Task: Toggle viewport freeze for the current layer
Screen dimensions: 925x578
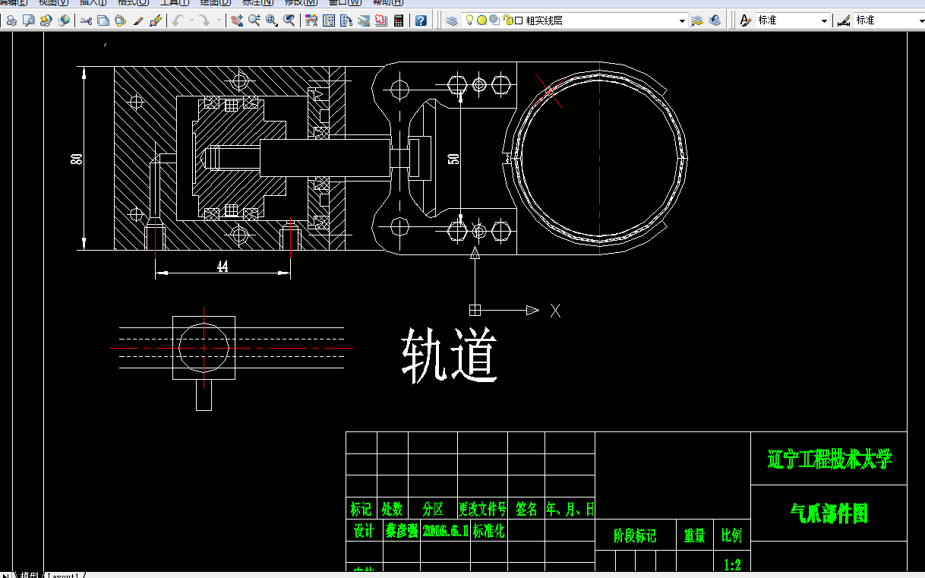Action: 494,21
